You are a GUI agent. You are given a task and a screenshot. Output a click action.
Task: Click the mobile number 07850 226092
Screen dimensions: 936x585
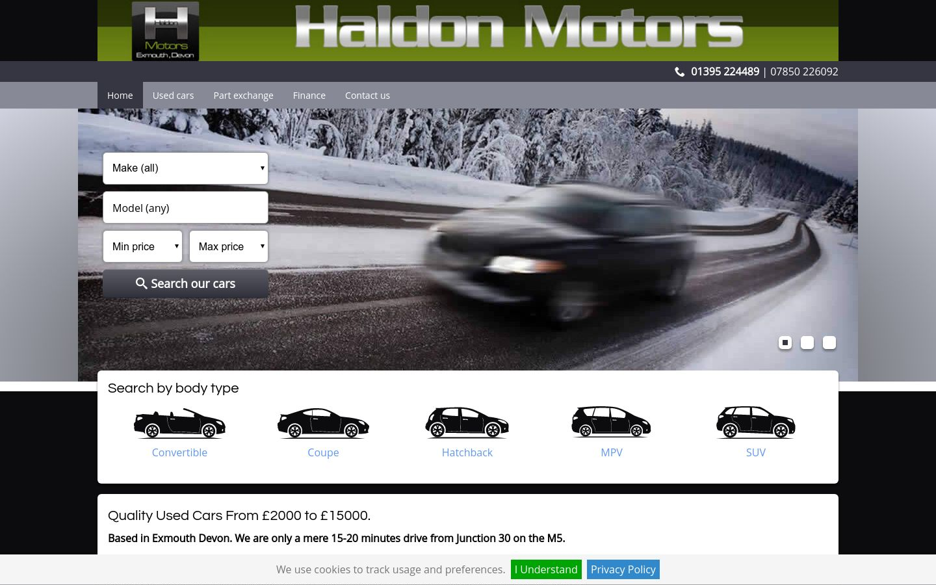804,71
